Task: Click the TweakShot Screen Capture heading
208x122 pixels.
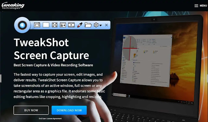Action: (51, 49)
